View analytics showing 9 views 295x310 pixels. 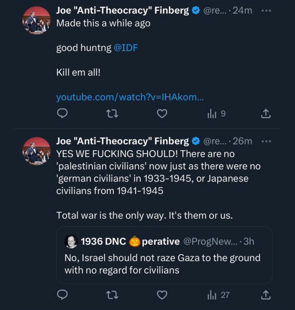pyautogui.click(x=216, y=114)
